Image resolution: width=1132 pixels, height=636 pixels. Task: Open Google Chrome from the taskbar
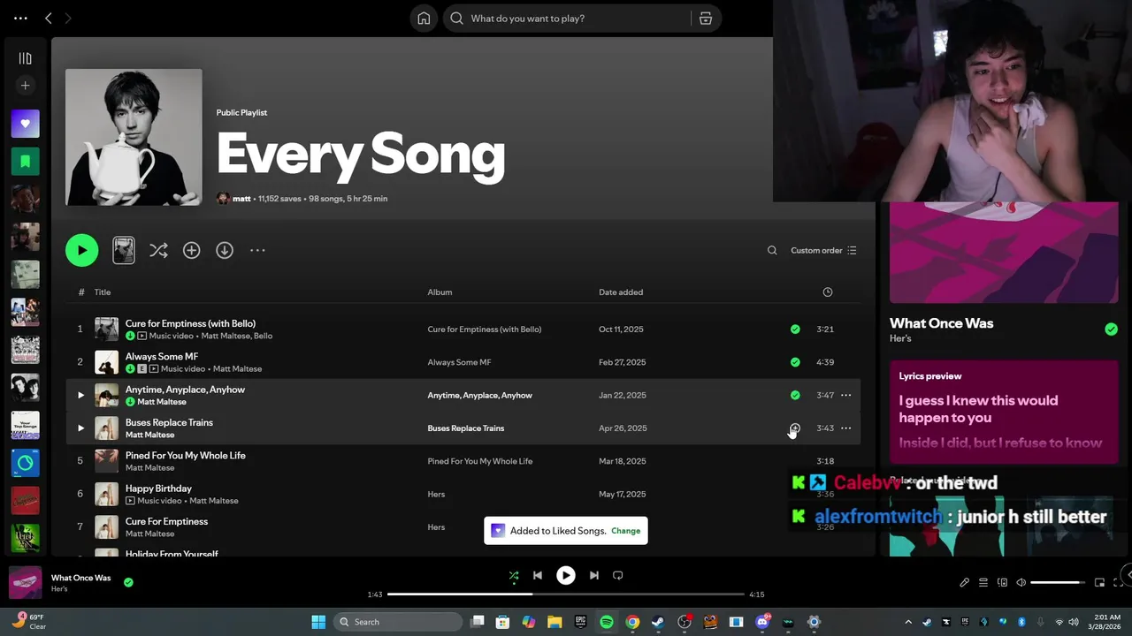[632, 622]
